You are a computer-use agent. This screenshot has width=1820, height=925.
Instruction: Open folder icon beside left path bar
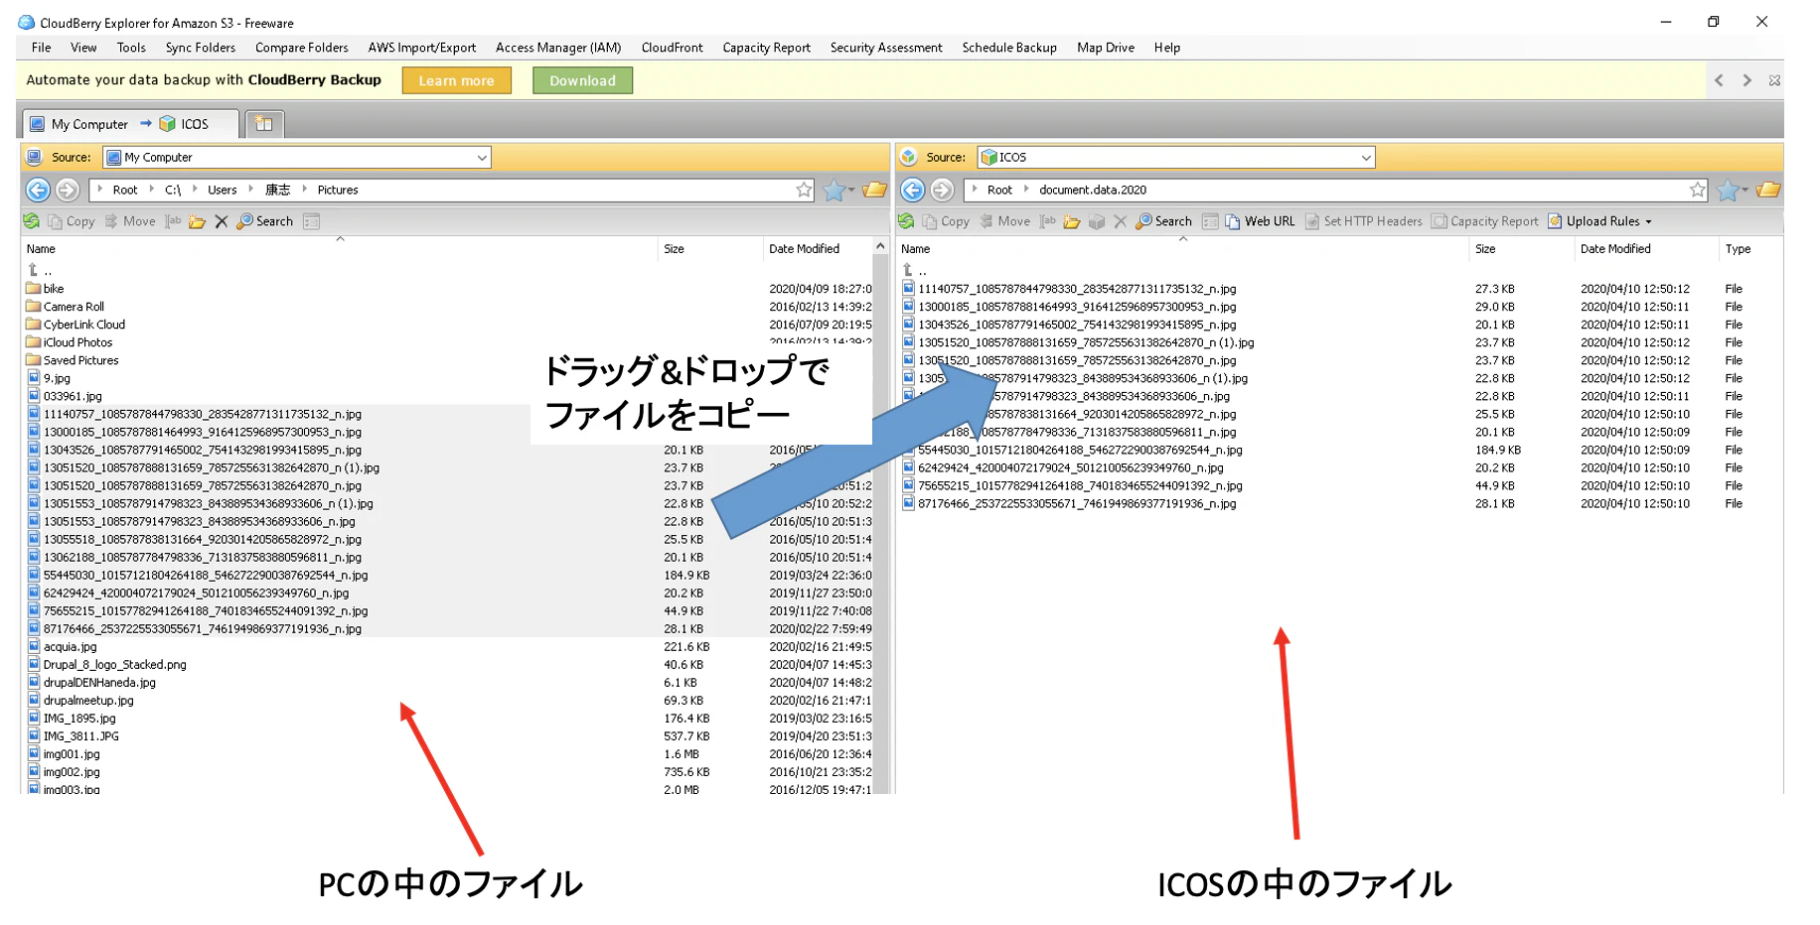pos(874,190)
